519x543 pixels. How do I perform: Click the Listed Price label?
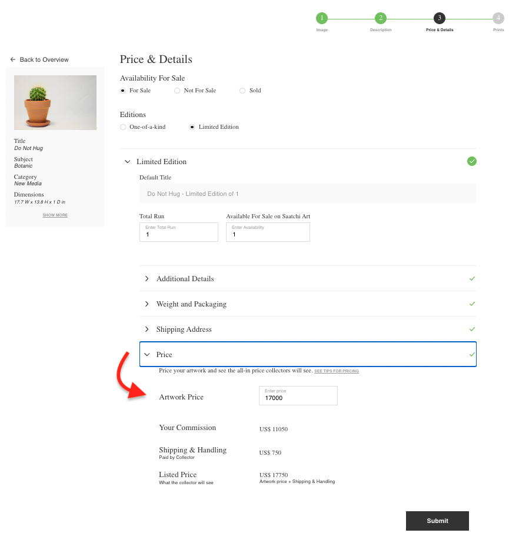click(x=178, y=474)
